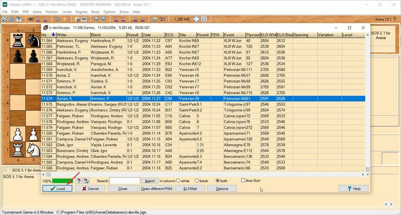Select game 11.586 Rodriguez vs Felgaer row
The width and height of the screenshot is (401, 215).
(x=203, y=168)
